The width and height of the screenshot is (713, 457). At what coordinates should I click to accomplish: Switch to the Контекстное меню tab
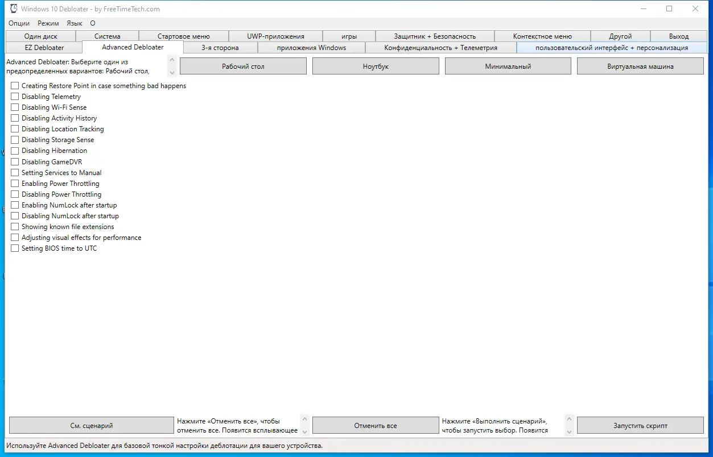(542, 36)
